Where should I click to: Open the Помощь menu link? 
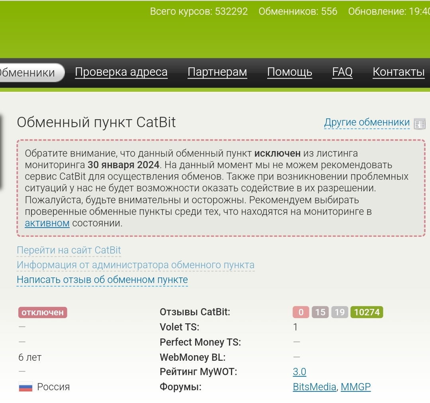289,72
